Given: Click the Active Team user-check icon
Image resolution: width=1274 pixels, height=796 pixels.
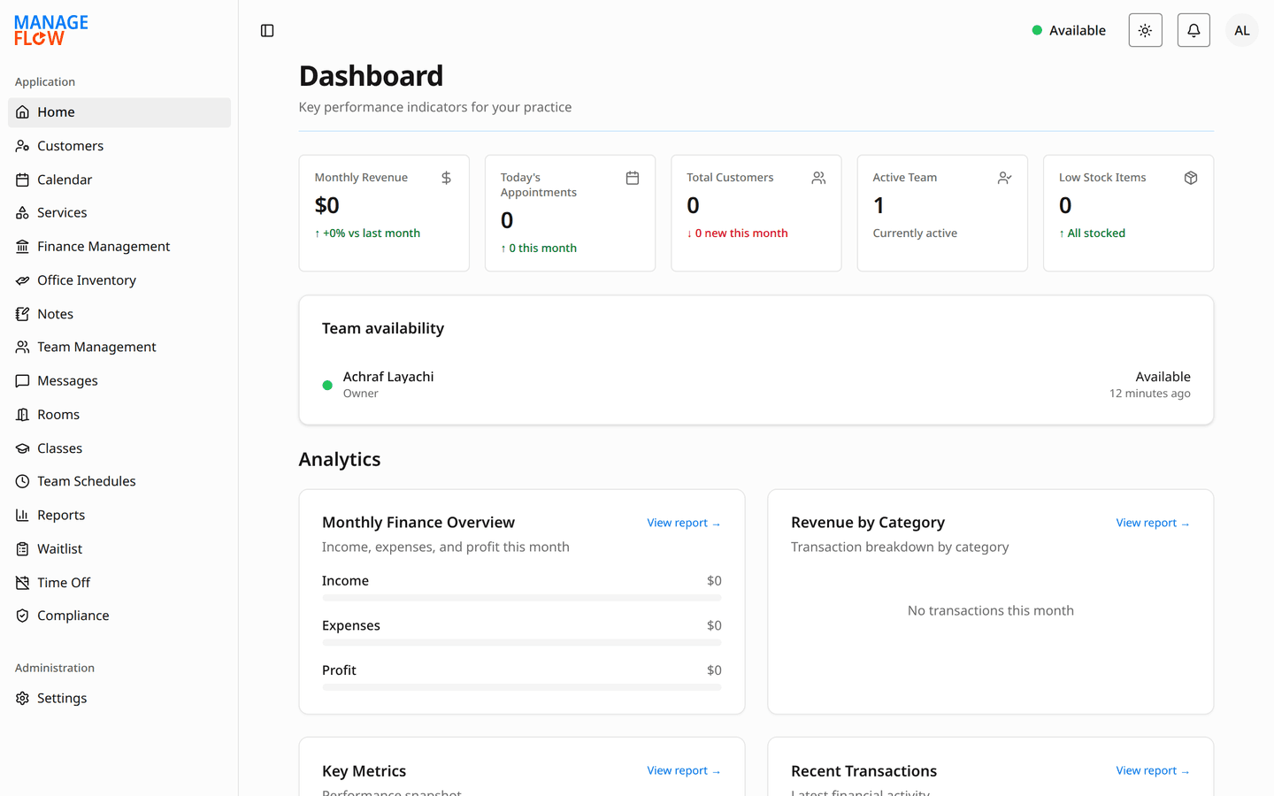Looking at the screenshot, I should (x=1005, y=178).
